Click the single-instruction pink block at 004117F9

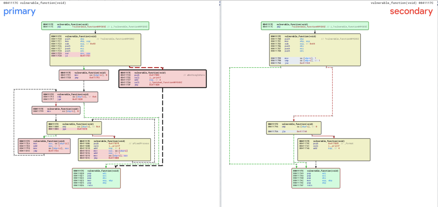tap(56, 110)
